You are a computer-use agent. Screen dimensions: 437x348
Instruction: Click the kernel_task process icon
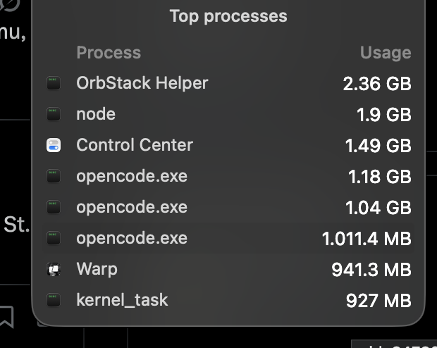(54, 300)
